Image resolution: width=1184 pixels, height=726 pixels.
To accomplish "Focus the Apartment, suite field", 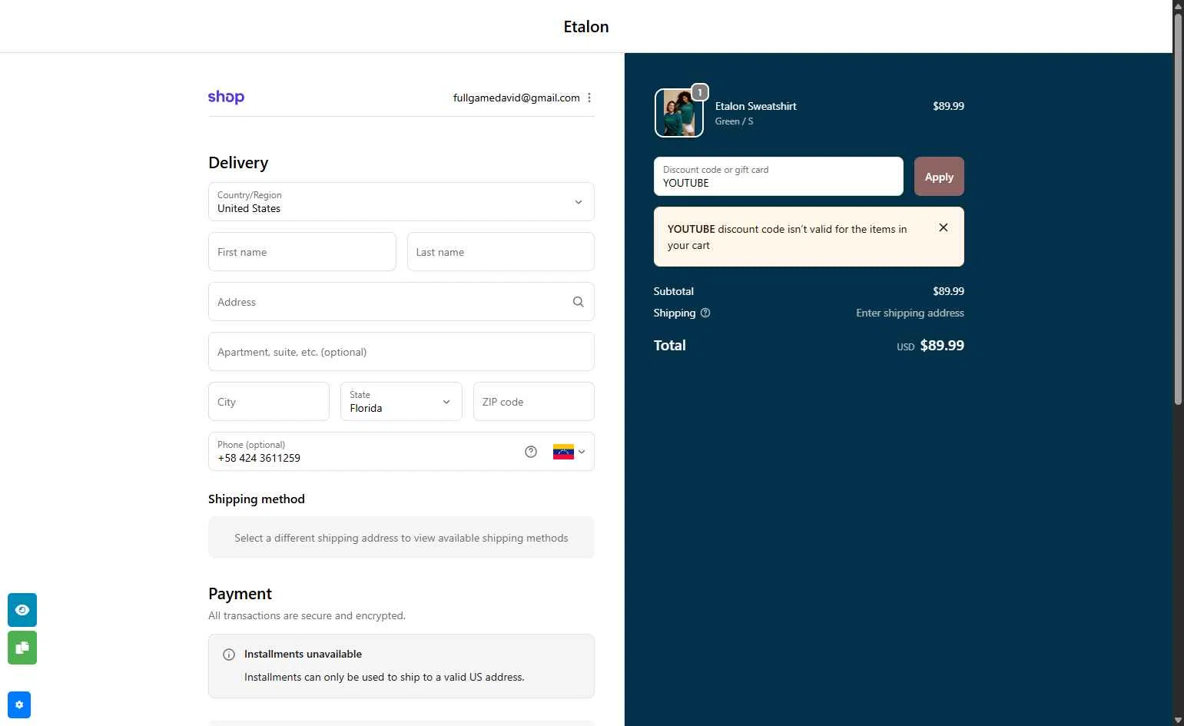I will pos(401,352).
